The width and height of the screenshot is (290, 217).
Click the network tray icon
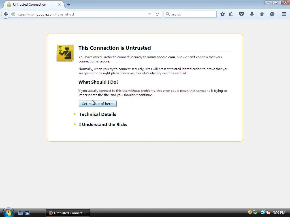tap(263, 212)
